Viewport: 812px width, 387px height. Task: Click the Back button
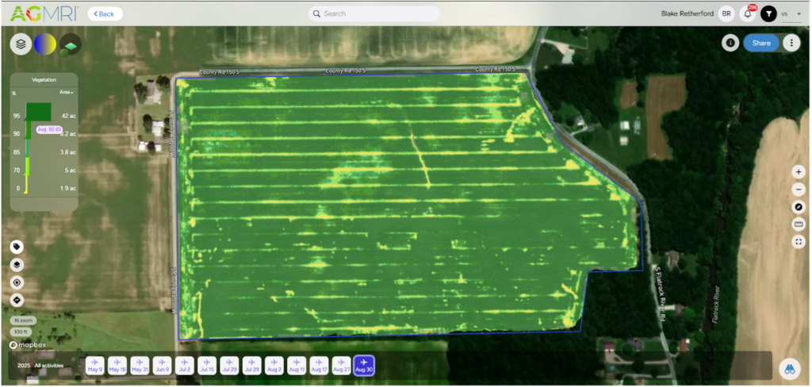pyautogui.click(x=105, y=13)
